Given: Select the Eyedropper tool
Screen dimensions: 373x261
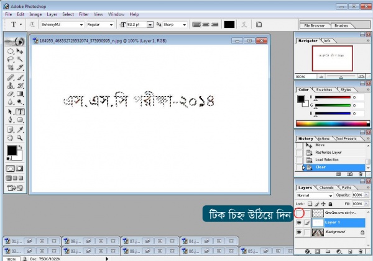Looking at the screenshot, I should [20, 130].
